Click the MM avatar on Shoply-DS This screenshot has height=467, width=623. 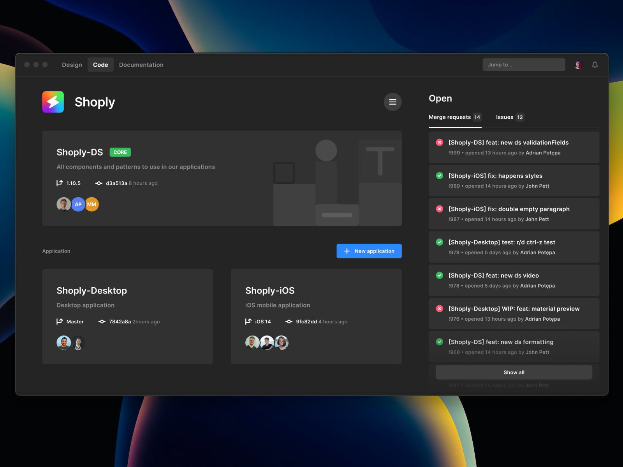click(92, 204)
